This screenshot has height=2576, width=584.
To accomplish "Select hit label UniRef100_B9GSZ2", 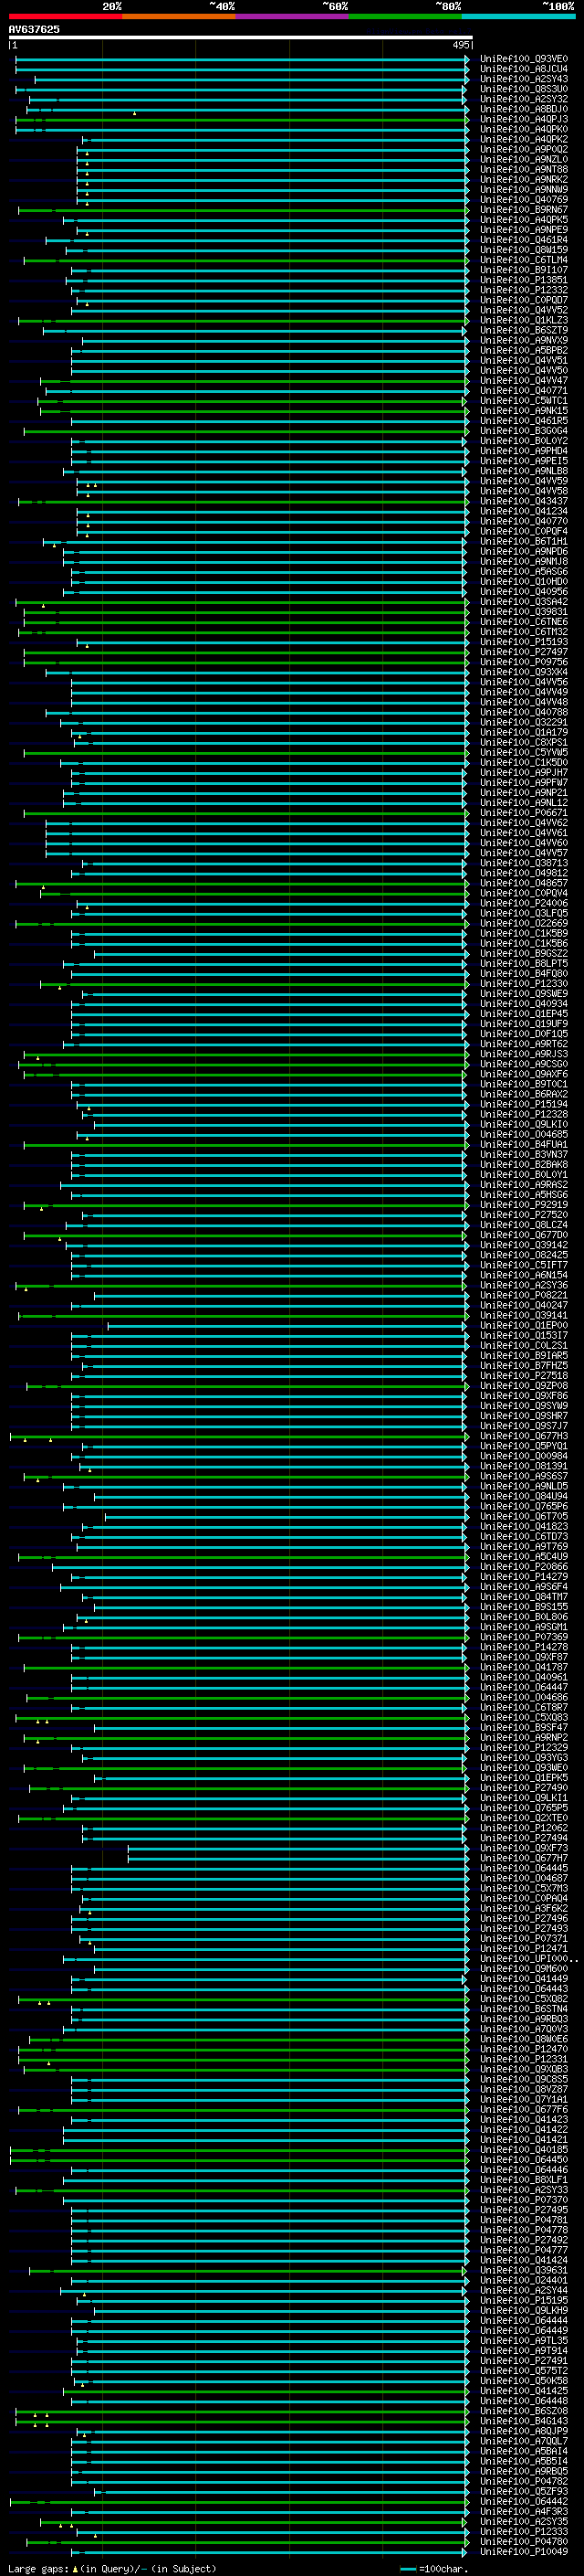I will pos(523,953).
